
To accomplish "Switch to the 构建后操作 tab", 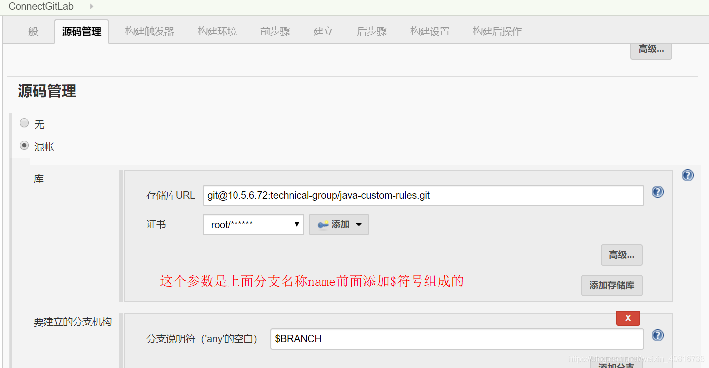I will tap(497, 31).
